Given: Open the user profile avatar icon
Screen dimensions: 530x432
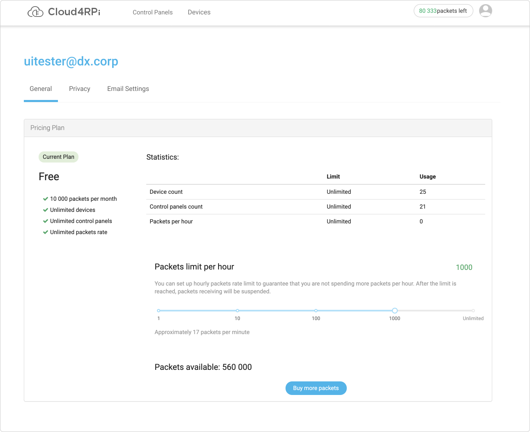Looking at the screenshot, I should coord(486,11).
